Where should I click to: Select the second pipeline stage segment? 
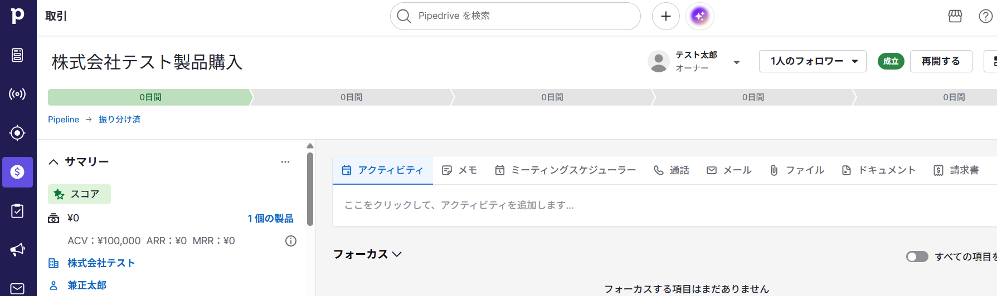point(351,97)
